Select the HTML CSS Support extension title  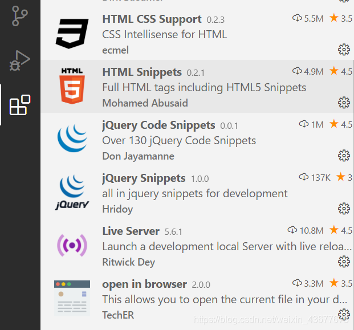[152, 19]
